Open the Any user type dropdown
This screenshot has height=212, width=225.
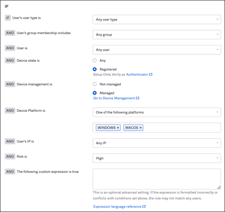coord(156,20)
